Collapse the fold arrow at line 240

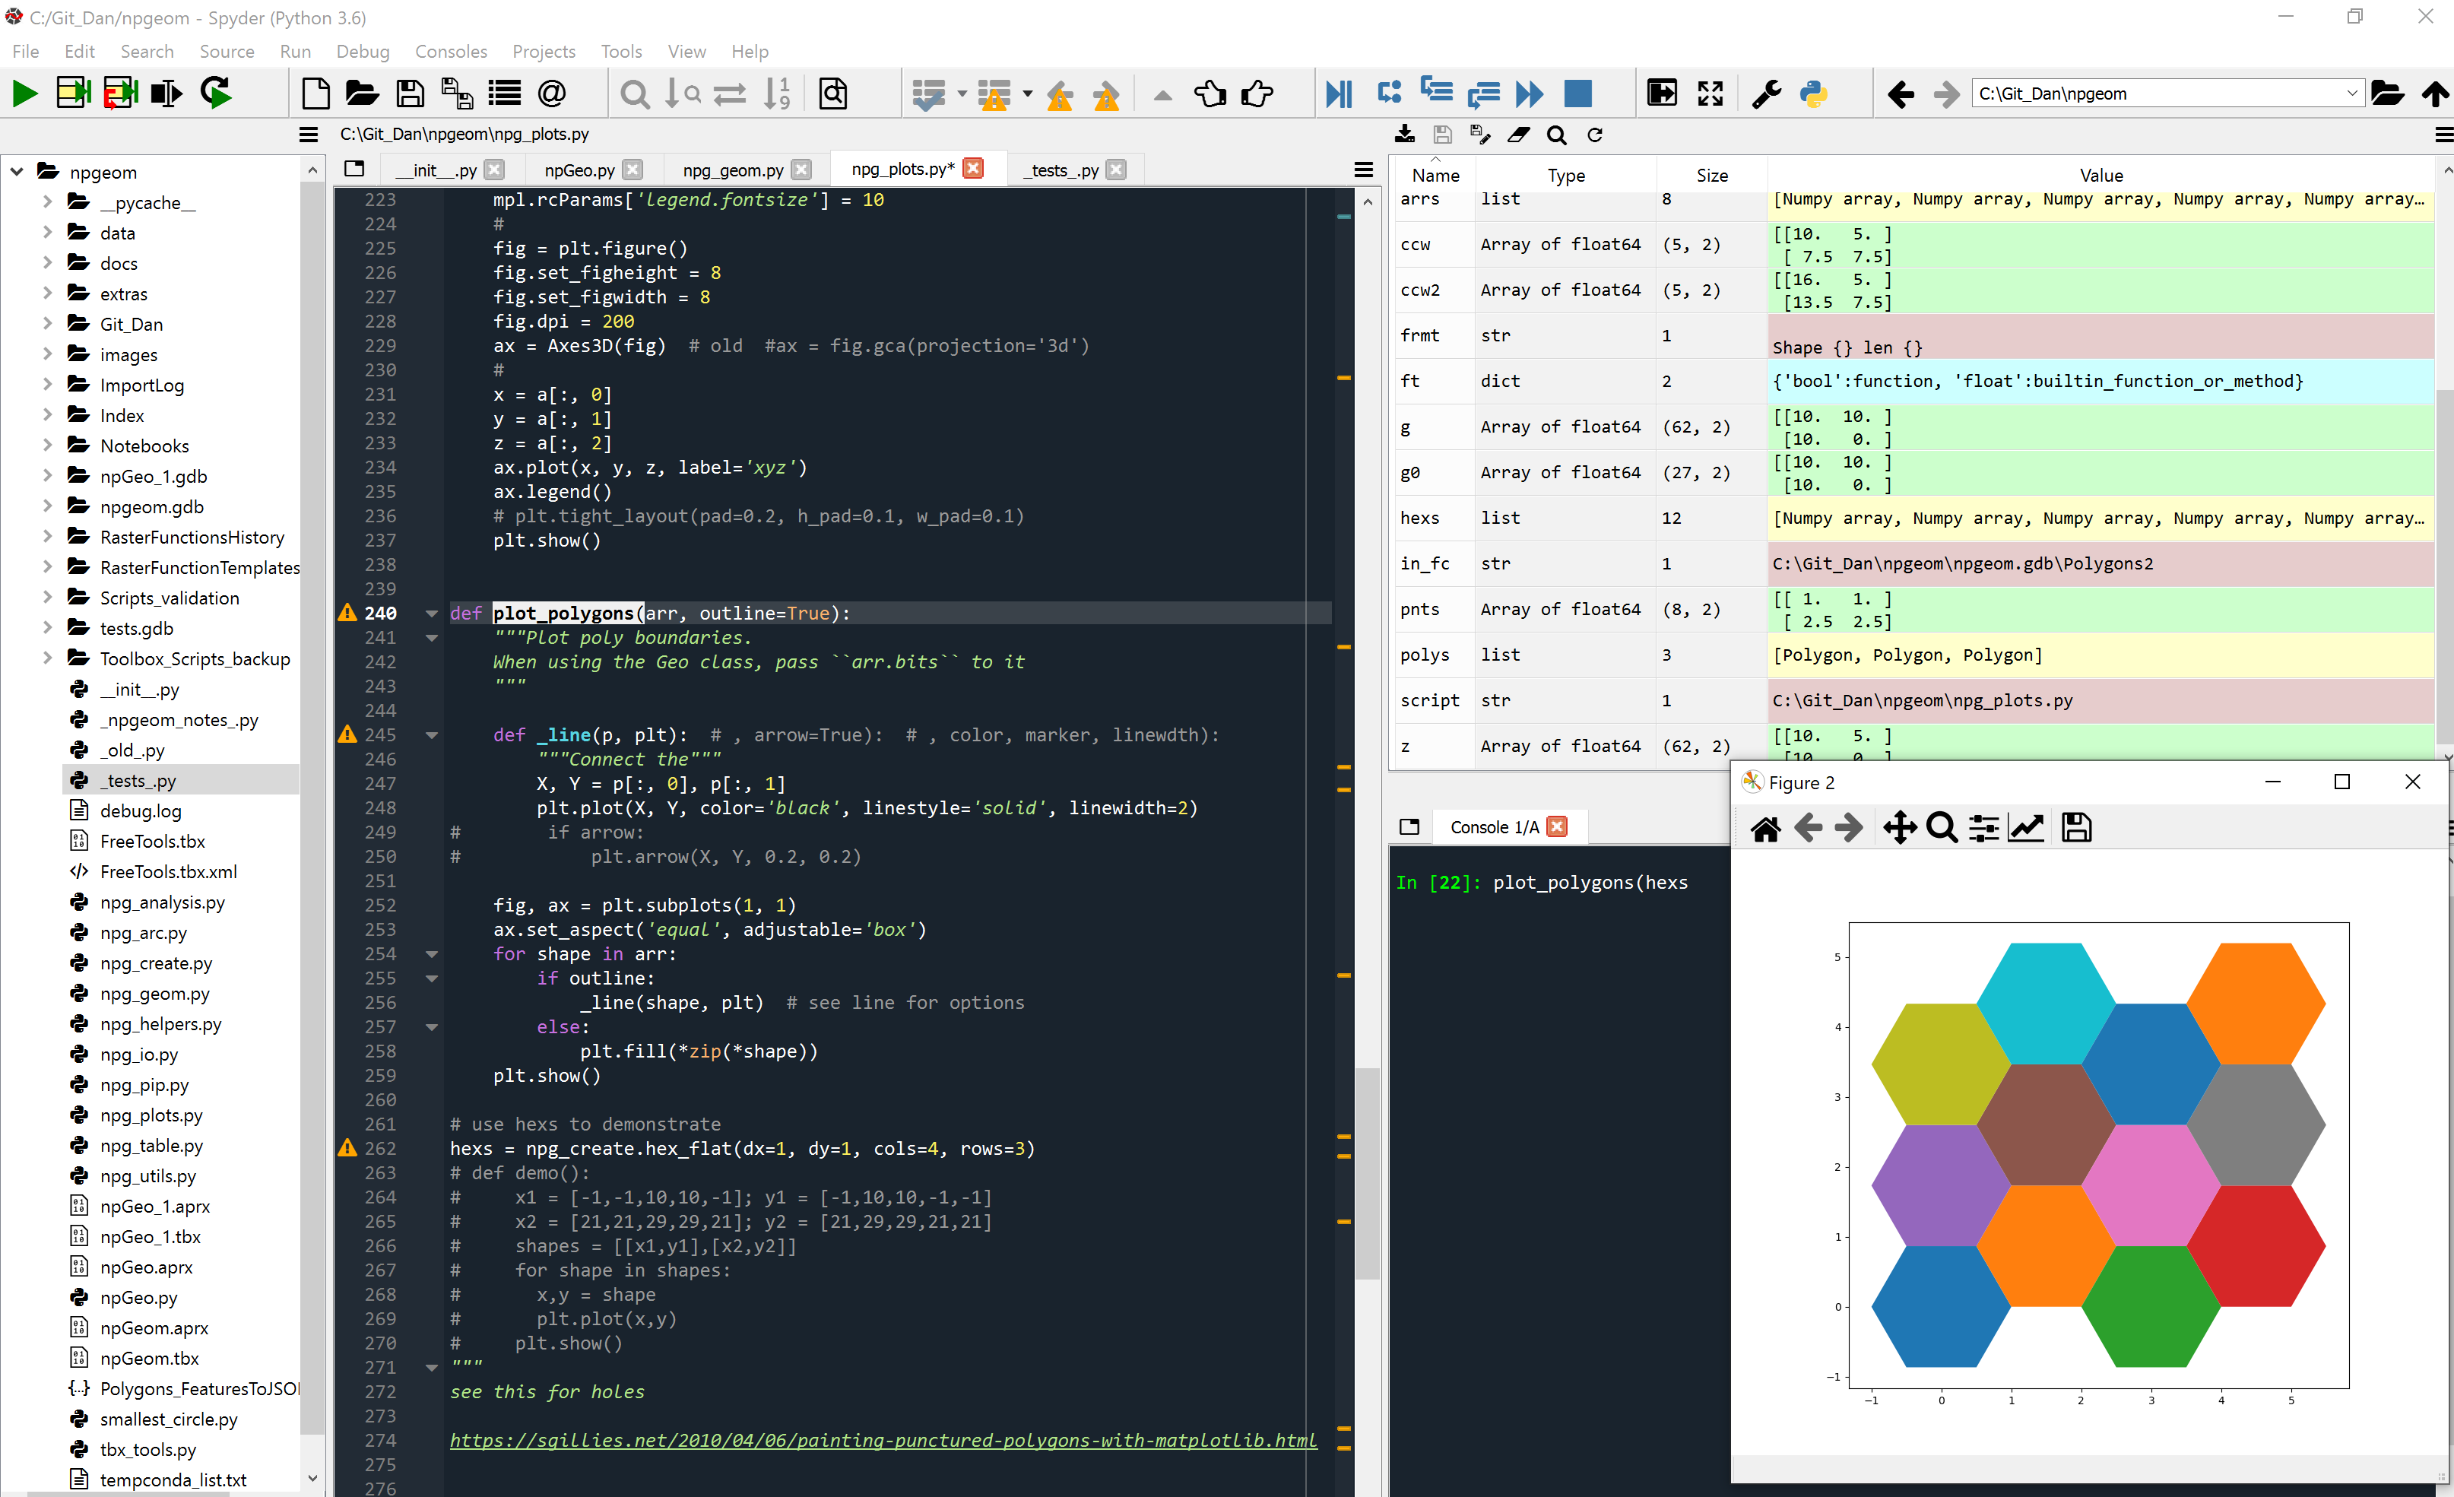[431, 614]
